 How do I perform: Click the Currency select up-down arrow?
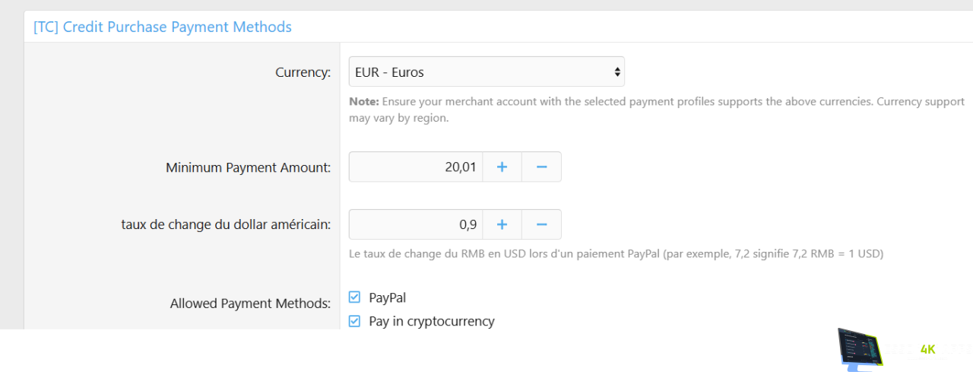(616, 72)
